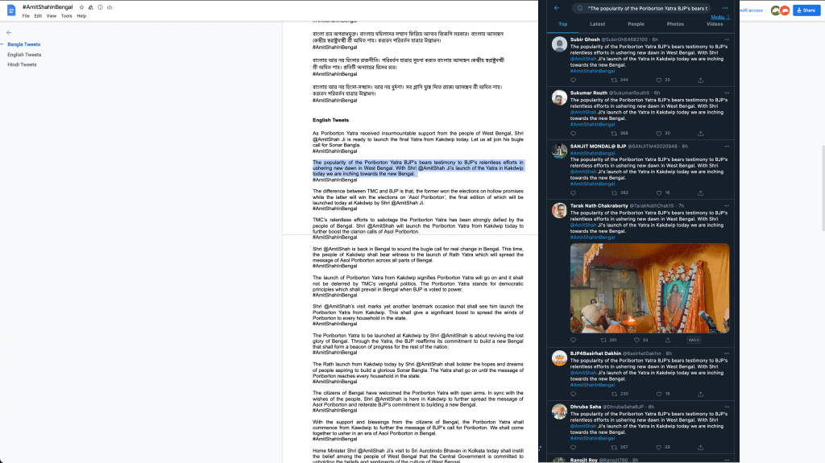Click the Twitter back arrow
The height and width of the screenshot is (463, 825).
(557, 8)
